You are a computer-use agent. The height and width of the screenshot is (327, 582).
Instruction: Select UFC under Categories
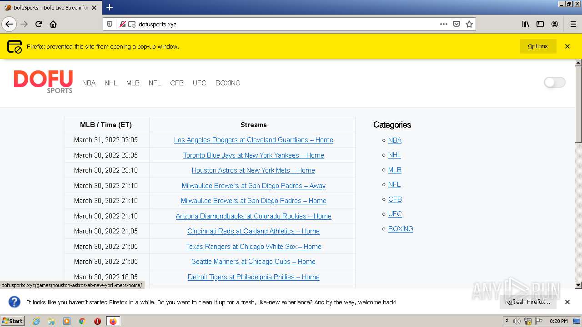(395, 214)
